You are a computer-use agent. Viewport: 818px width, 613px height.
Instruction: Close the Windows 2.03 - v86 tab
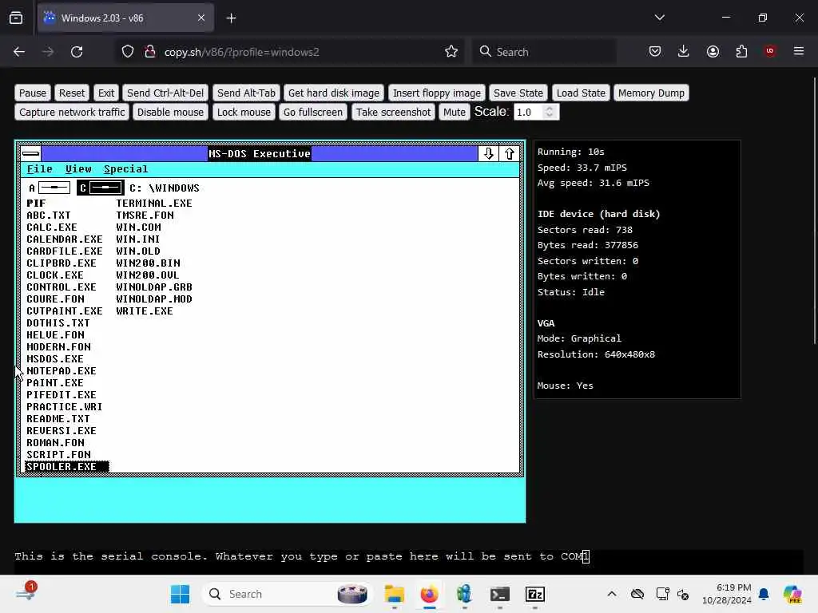coord(201,18)
